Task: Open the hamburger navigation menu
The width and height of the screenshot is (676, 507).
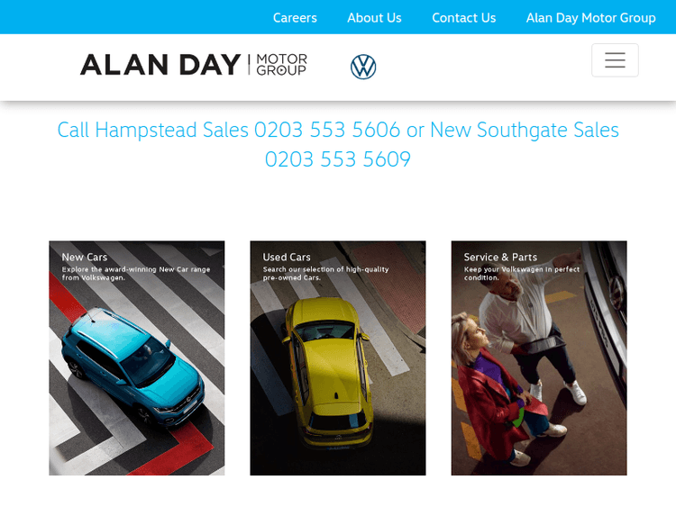Action: 615,60
